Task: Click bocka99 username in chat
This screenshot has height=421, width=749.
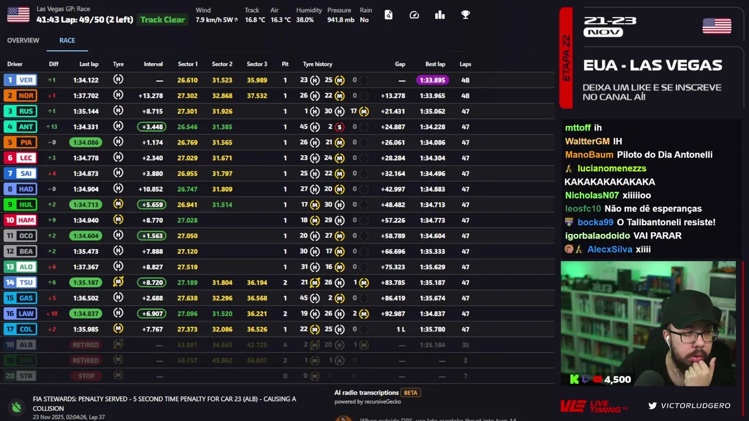Action: tap(595, 222)
